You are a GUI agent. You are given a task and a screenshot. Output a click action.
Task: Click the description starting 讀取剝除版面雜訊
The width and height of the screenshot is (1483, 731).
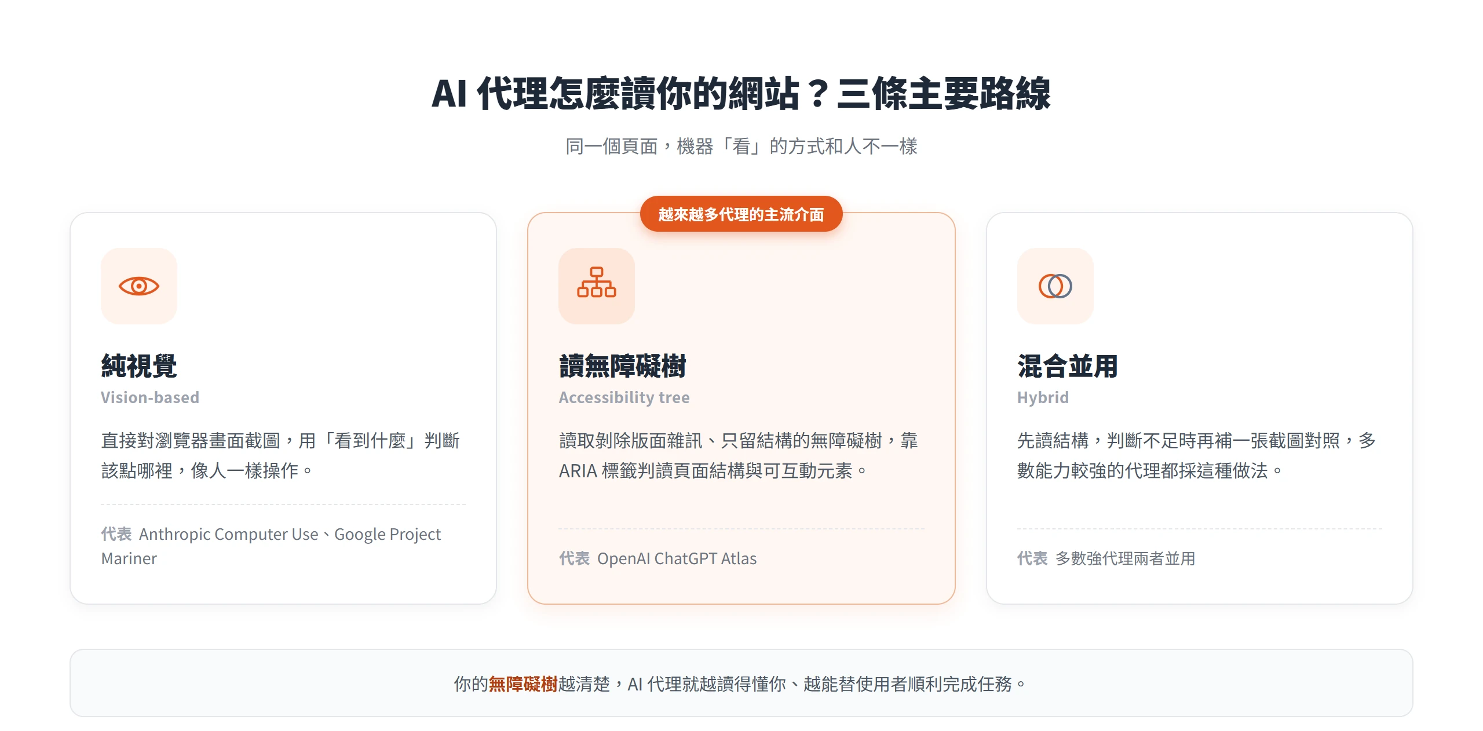point(739,455)
